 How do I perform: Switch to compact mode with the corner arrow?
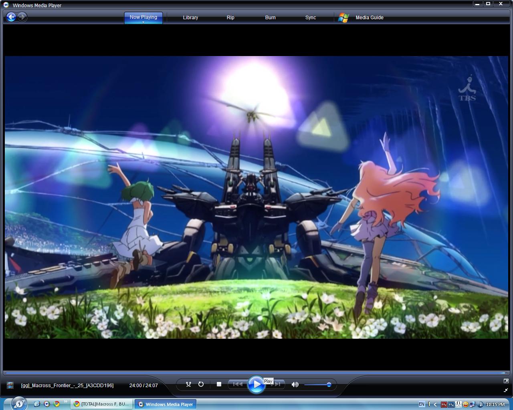pyautogui.click(x=506, y=390)
